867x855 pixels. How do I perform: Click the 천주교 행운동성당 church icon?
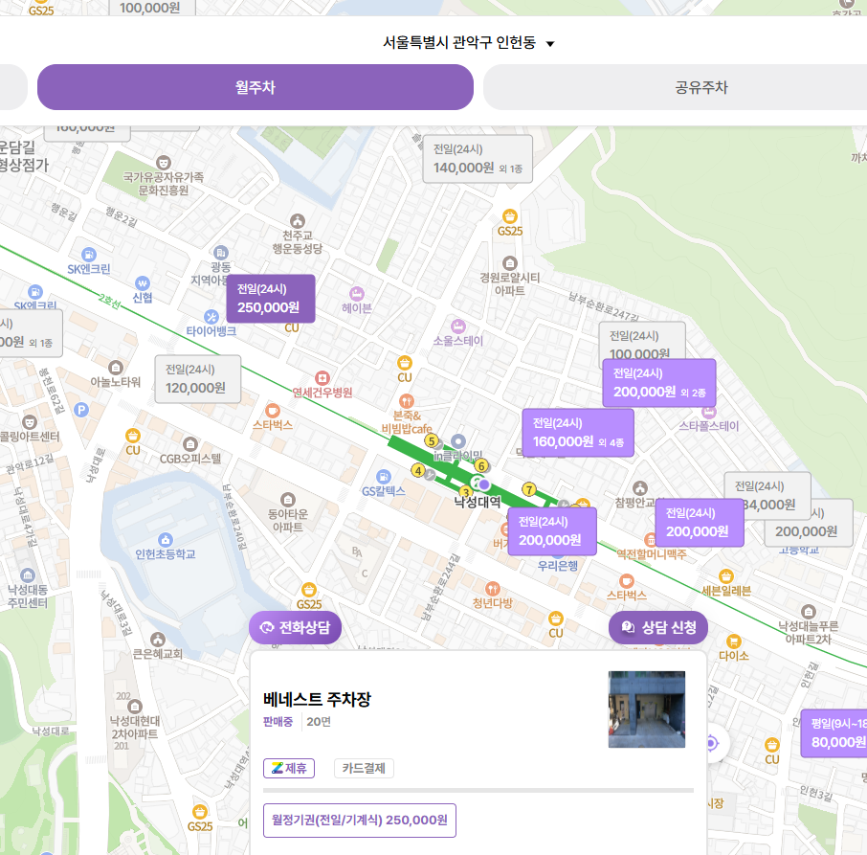[298, 221]
